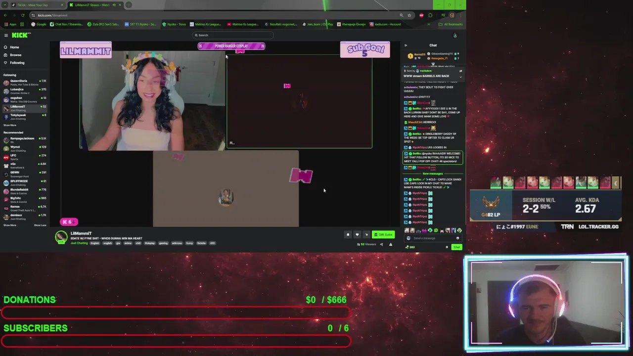Collapse Recommended list with Show Less

point(40,225)
